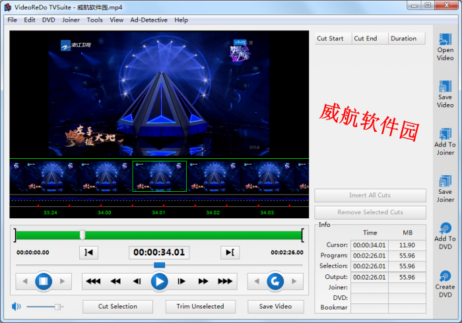Go to next scene marker arrow

[62, 281]
